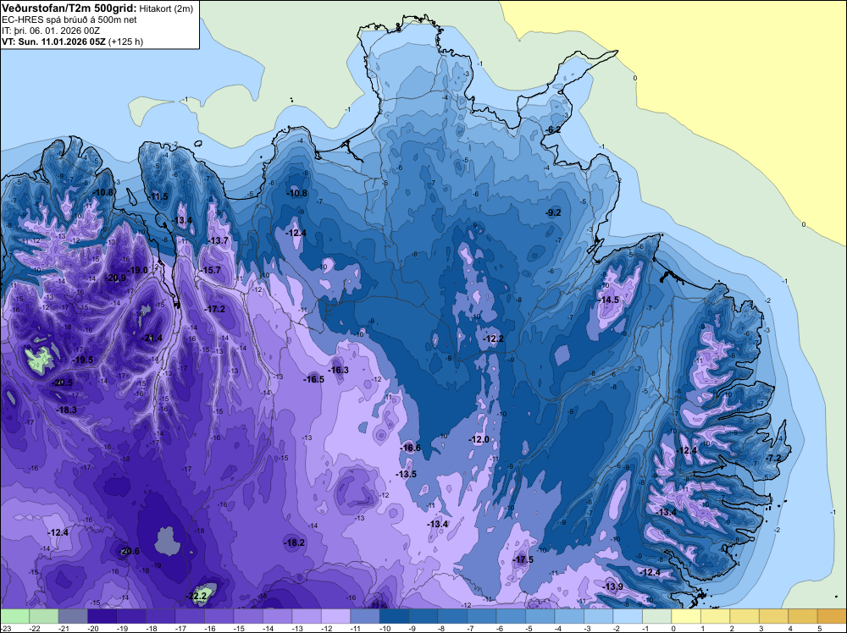Click the -9.2 temperature reading
847x633 pixels.
[554, 212]
